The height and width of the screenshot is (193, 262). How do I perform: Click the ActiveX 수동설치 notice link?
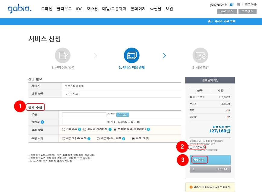[x=210, y=187]
